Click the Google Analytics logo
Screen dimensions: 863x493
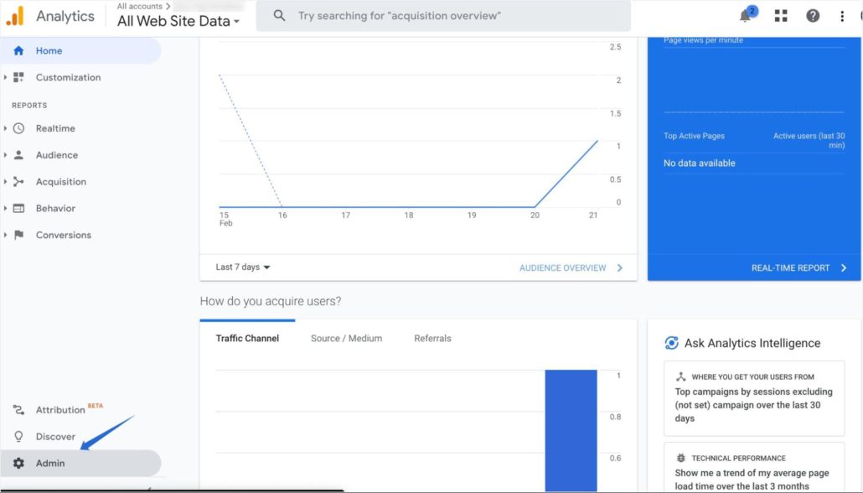click(15, 16)
